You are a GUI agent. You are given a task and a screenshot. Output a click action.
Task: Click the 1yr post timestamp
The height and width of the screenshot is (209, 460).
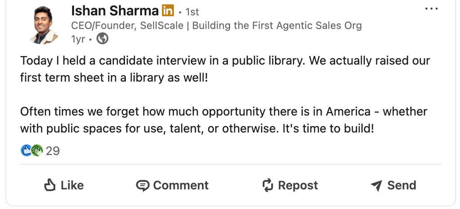78,39
